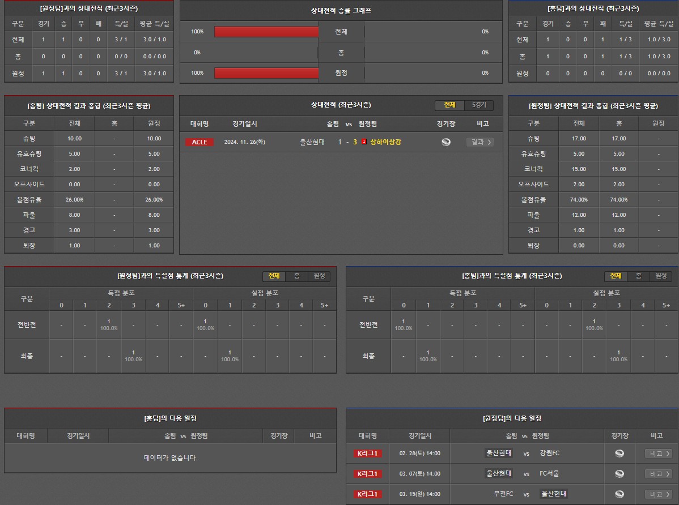Click stadium icon for the ACLE match
This screenshot has width=679, height=505.
pyautogui.click(x=446, y=142)
